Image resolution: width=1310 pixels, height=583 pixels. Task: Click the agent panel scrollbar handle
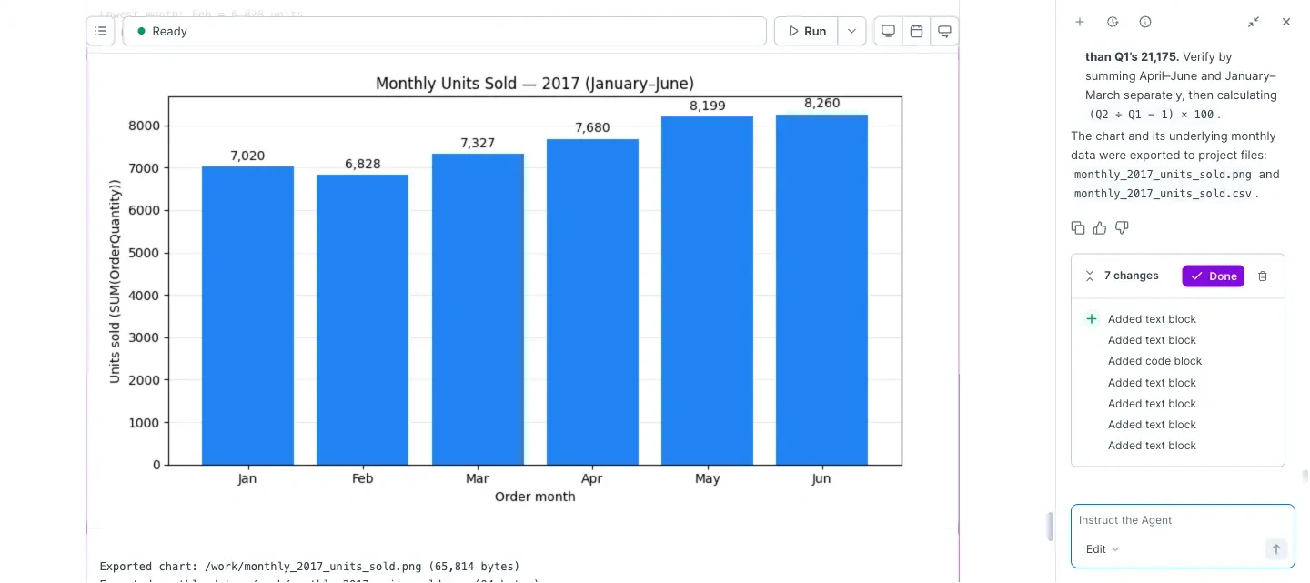point(1305,477)
